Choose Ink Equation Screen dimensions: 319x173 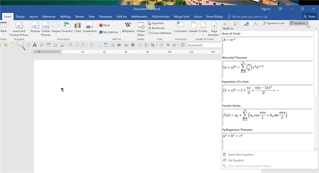(236, 160)
